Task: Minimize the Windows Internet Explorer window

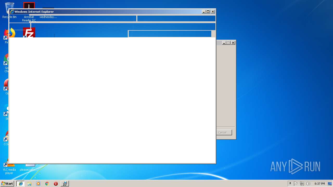Action: tap(204, 12)
